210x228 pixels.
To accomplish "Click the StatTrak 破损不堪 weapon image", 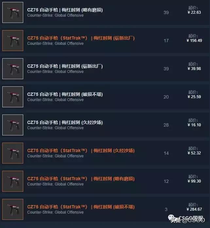I will point(13,209).
